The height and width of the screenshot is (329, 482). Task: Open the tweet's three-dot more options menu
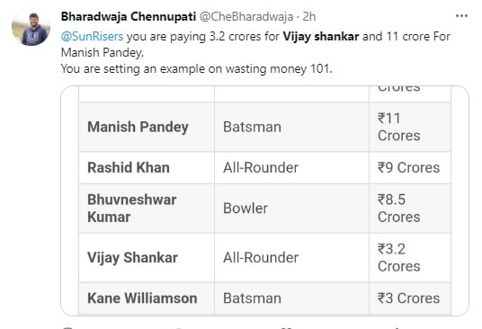pyautogui.click(x=461, y=16)
